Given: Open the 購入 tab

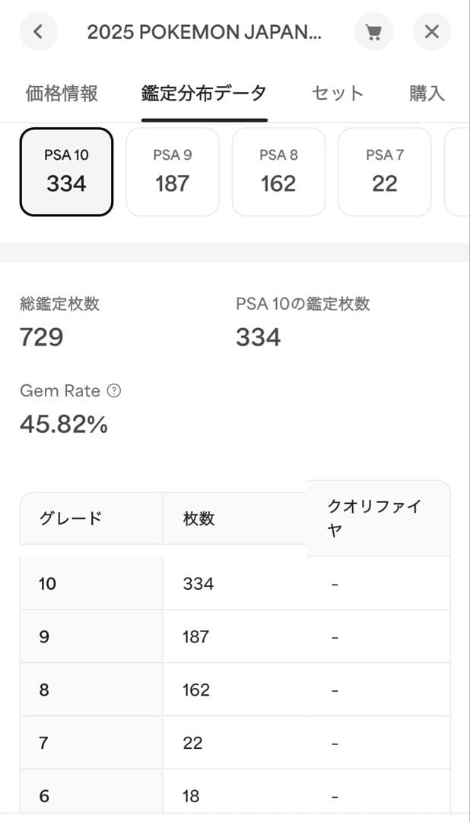Looking at the screenshot, I should (426, 93).
